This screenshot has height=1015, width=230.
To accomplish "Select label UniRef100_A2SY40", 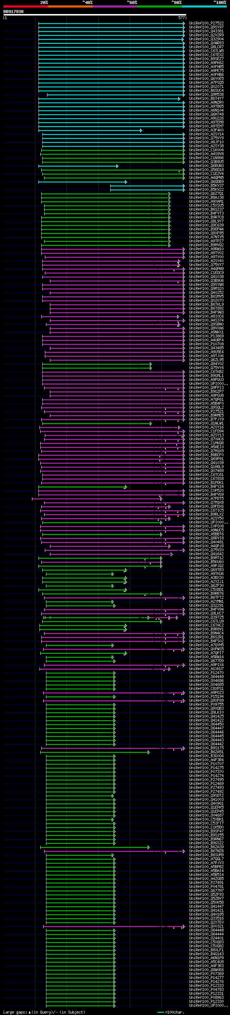I will pos(206,261).
